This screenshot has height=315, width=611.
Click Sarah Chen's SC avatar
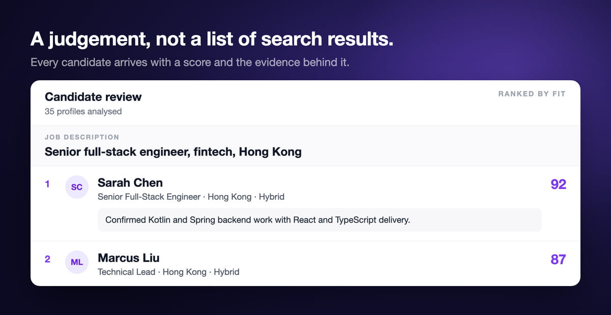pyautogui.click(x=77, y=187)
